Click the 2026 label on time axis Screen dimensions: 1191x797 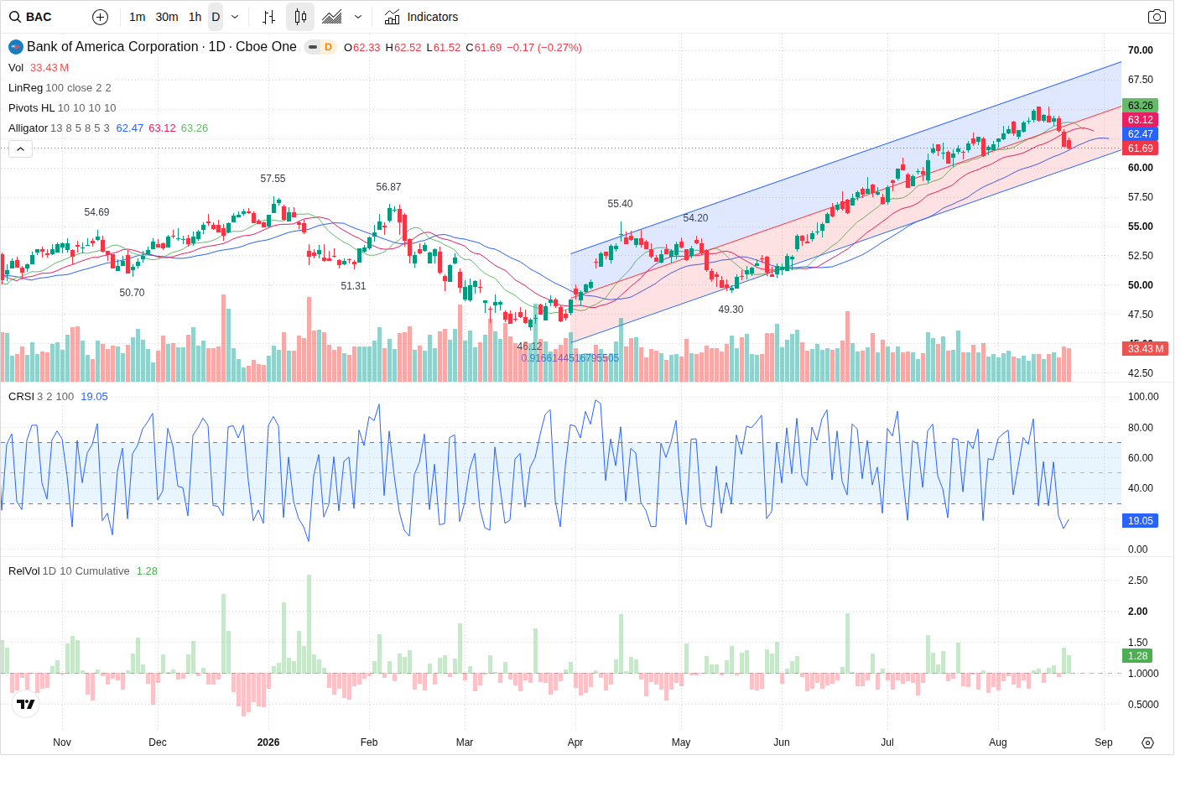pos(268,742)
